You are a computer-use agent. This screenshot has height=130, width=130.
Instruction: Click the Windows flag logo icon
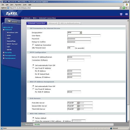(x=127, y=5)
